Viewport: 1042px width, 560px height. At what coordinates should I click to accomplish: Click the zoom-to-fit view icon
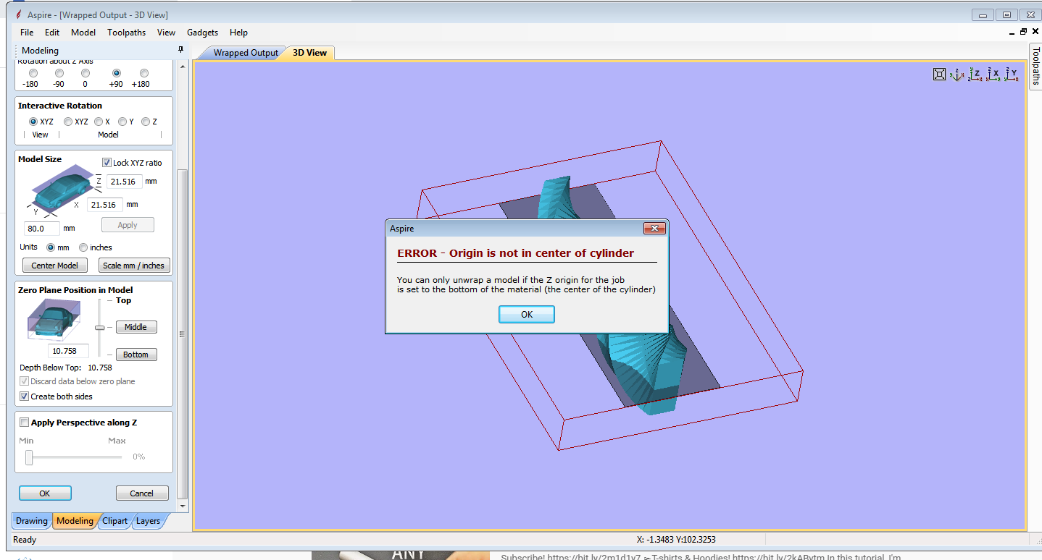tap(939, 74)
